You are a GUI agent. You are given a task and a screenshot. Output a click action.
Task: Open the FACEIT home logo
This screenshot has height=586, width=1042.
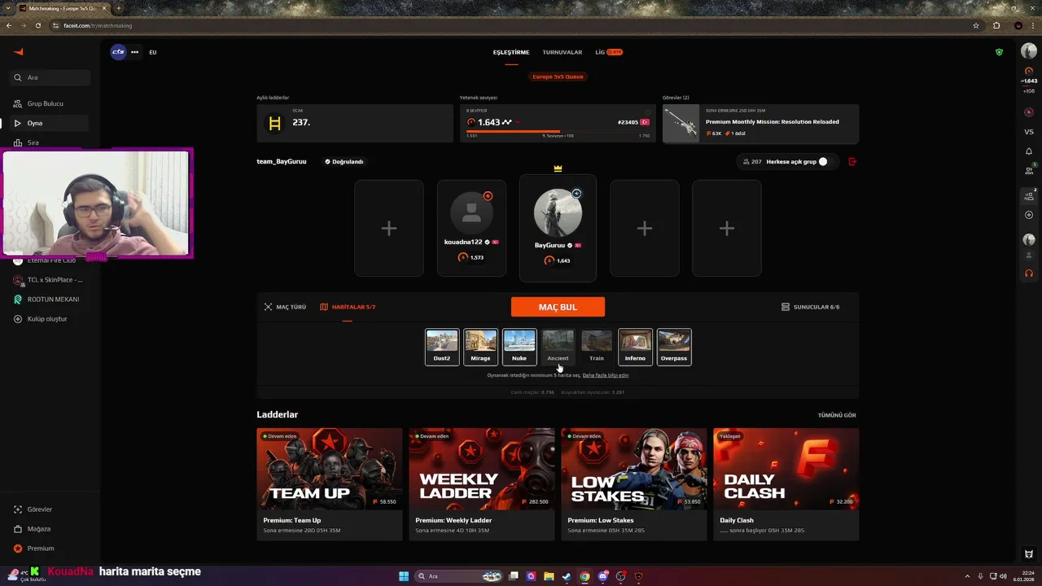click(x=19, y=52)
